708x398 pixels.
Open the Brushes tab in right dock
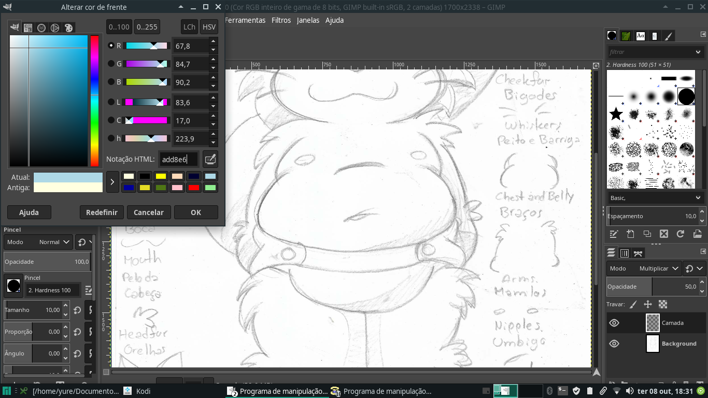612,36
